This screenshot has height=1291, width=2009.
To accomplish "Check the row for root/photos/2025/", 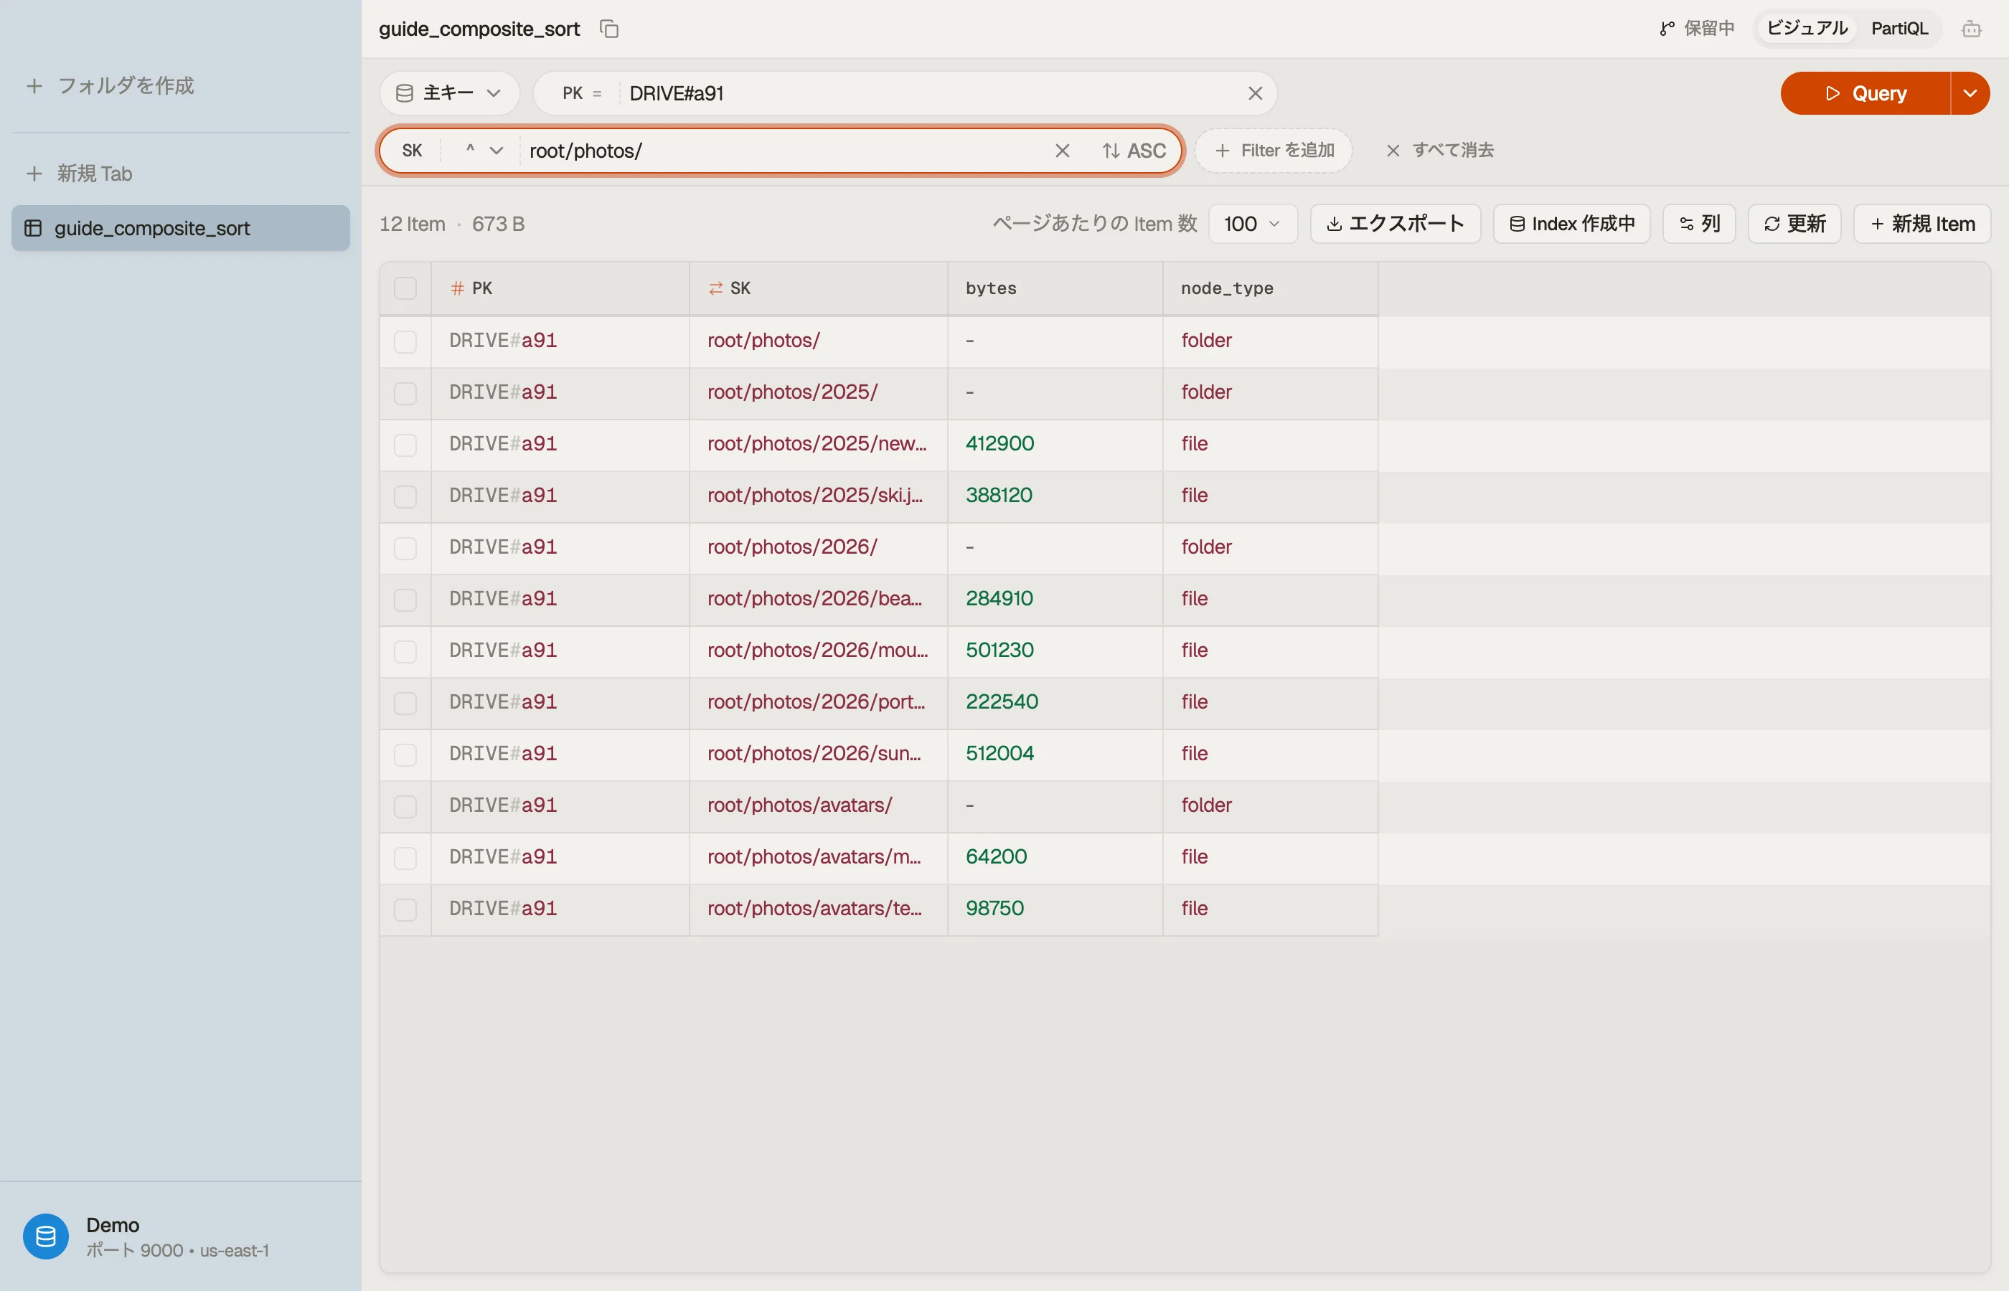I will [405, 393].
